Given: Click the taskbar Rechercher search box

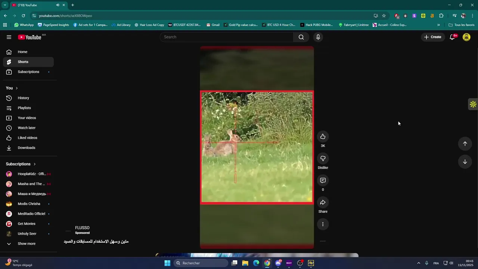Looking at the screenshot, I should 201,263.
